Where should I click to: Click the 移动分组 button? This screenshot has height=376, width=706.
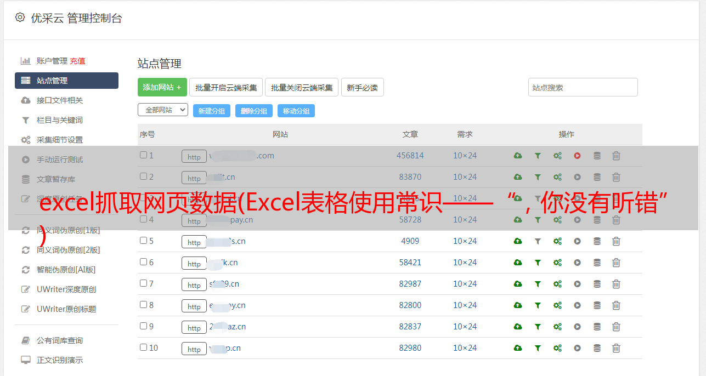pyautogui.click(x=296, y=111)
